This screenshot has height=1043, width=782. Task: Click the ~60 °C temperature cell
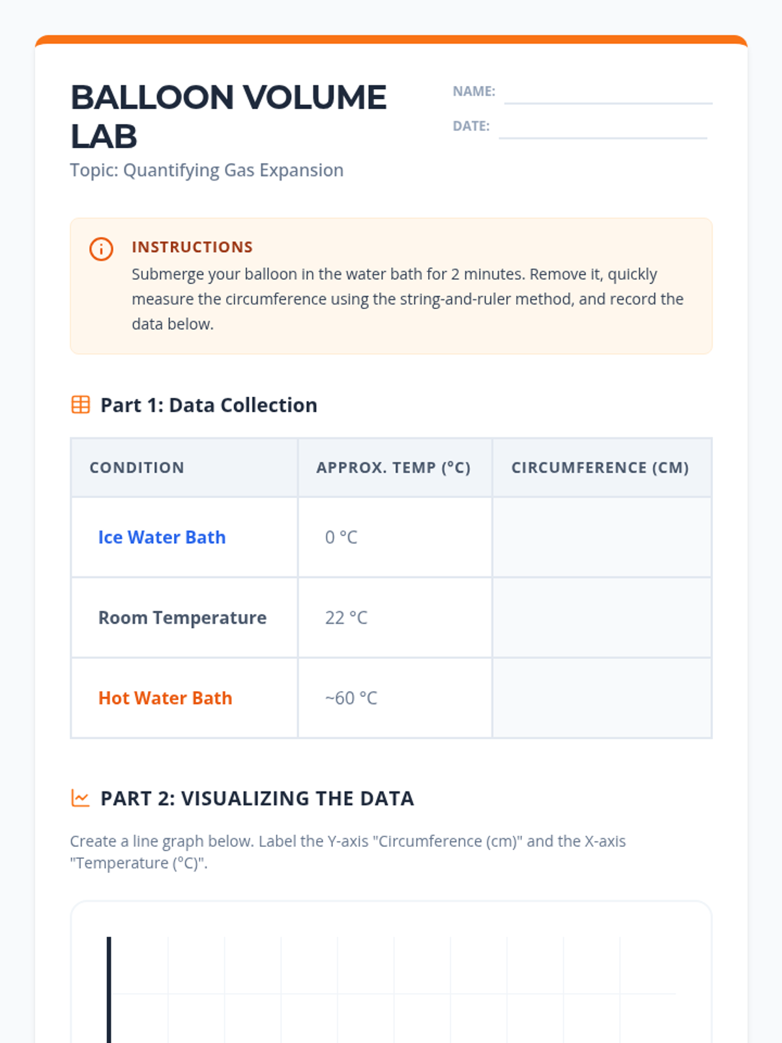tap(351, 698)
